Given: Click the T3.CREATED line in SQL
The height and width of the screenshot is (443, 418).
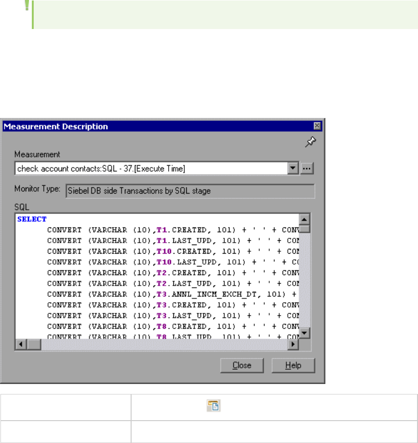Looking at the screenshot, I should click(172, 305).
